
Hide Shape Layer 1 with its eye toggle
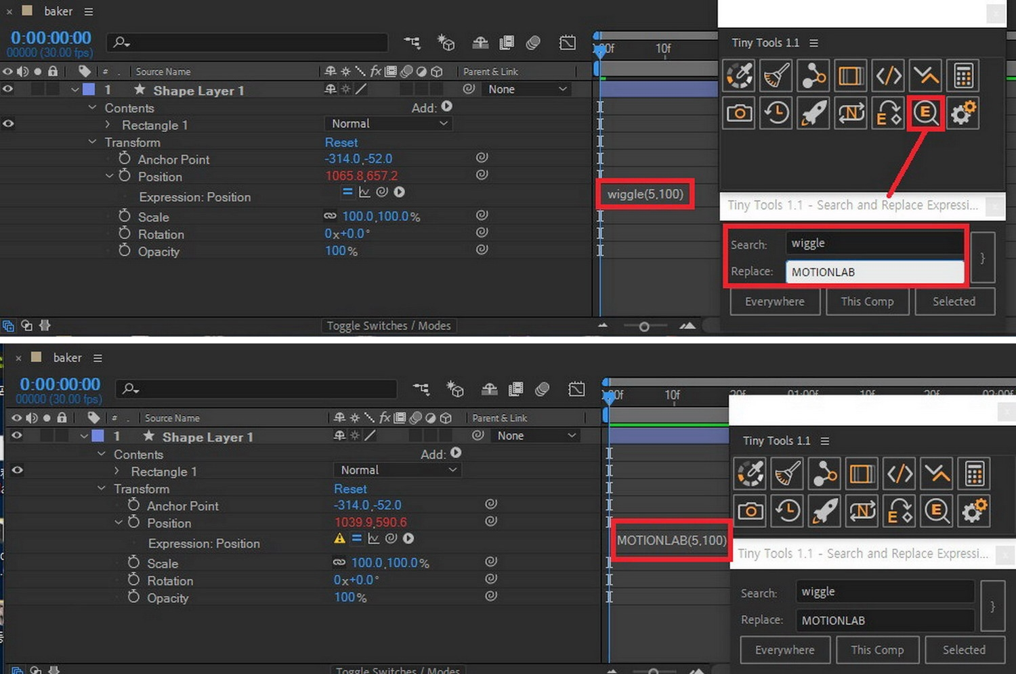(7, 89)
